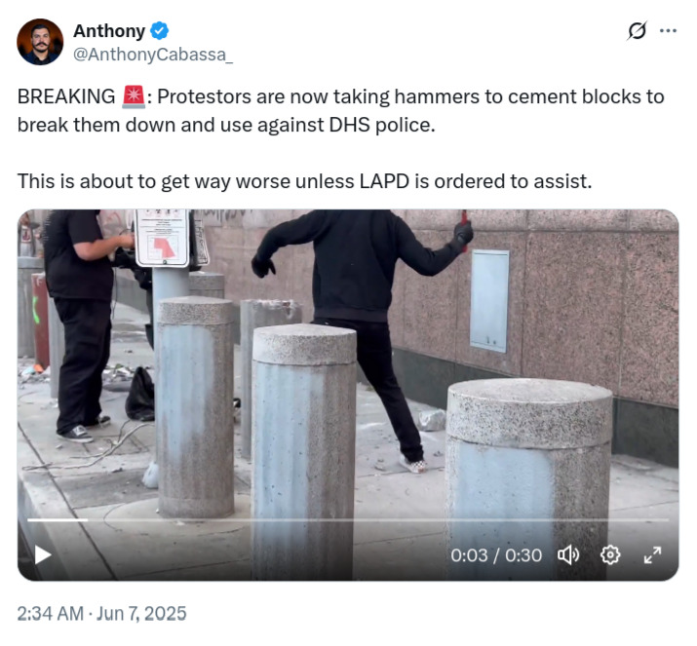Open the @AnthonyCabassa_ handle link

(152, 55)
